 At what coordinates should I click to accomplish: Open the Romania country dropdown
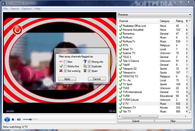[x=154, y=15]
